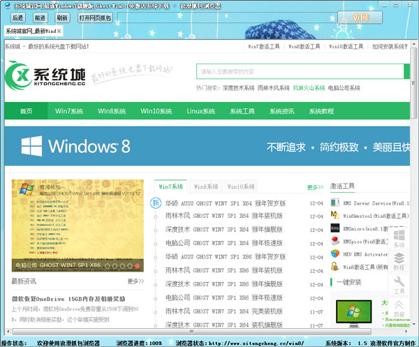Click 更多>> next to system tabs
419x347 pixels.
316,187
